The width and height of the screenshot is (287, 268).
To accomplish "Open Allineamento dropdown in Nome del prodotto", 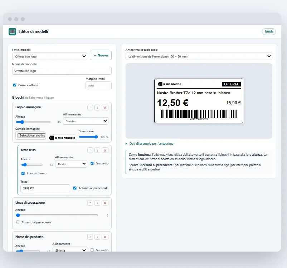I will point(70,249).
